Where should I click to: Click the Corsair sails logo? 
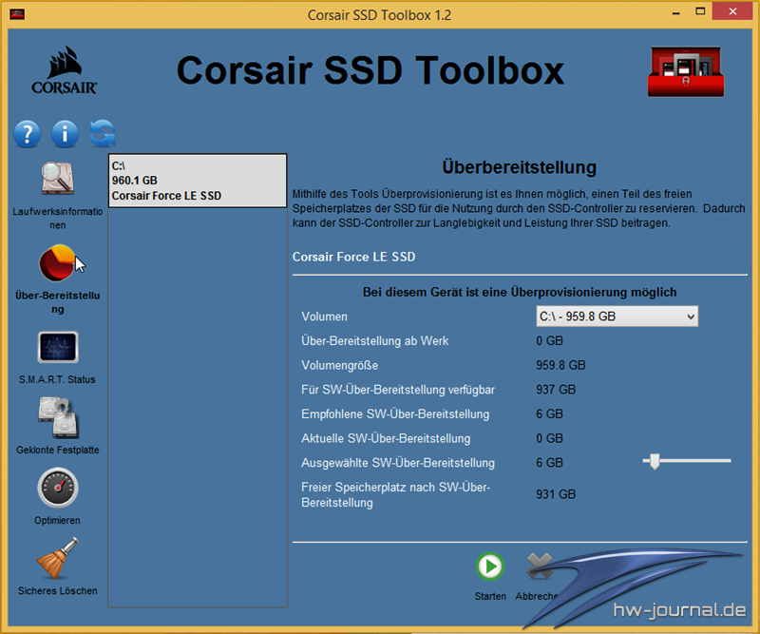(64, 69)
